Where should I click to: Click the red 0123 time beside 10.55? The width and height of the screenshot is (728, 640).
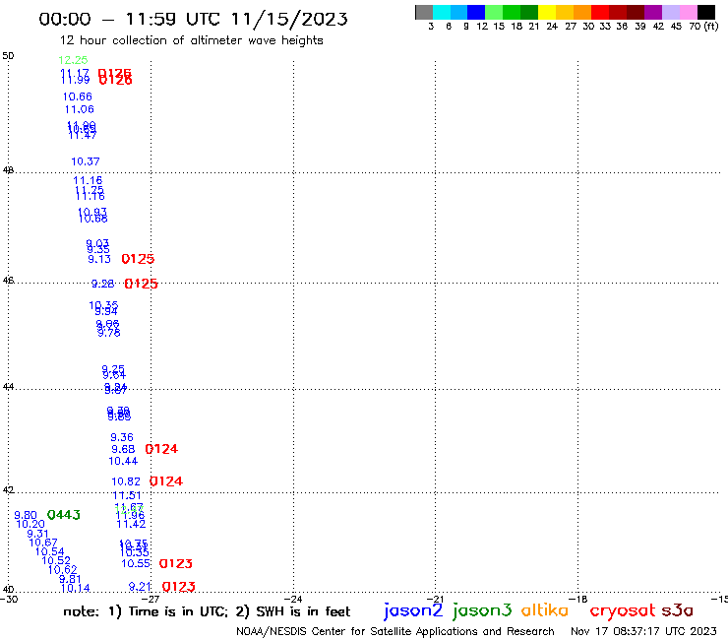(x=175, y=563)
